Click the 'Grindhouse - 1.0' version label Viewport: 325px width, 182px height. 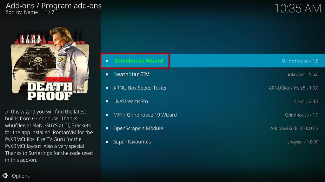[x=302, y=115]
